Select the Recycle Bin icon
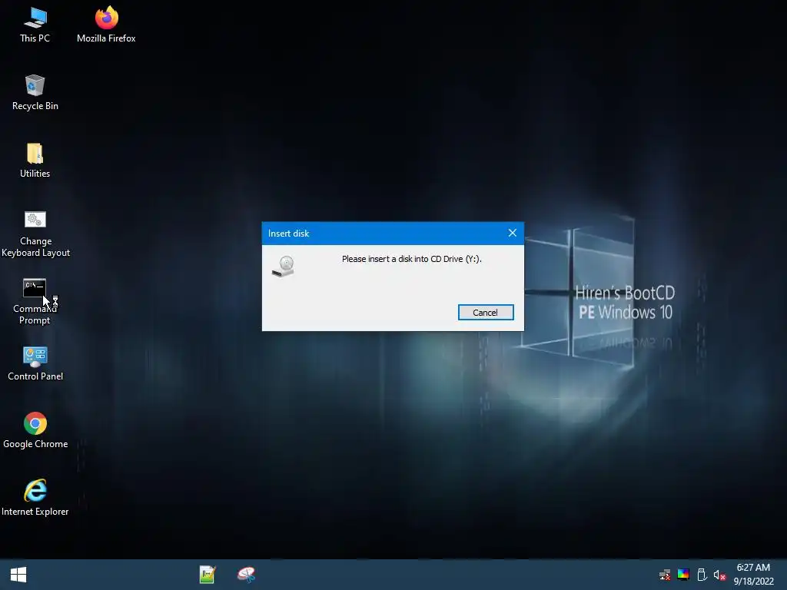The image size is (787, 590). click(x=35, y=92)
